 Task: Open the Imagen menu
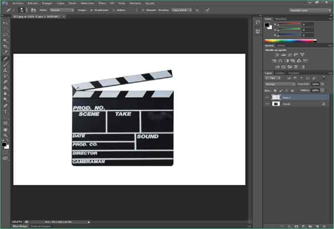tap(47, 3)
